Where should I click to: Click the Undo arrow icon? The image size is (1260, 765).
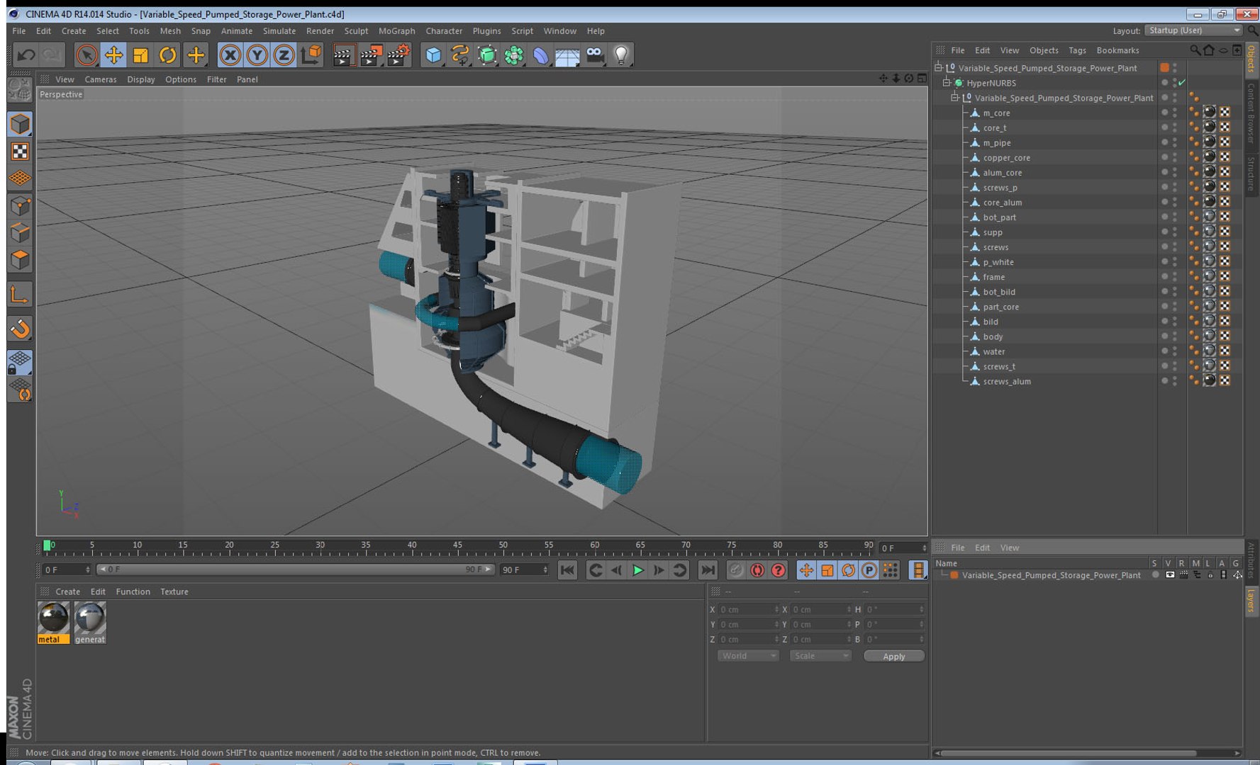pyautogui.click(x=26, y=55)
